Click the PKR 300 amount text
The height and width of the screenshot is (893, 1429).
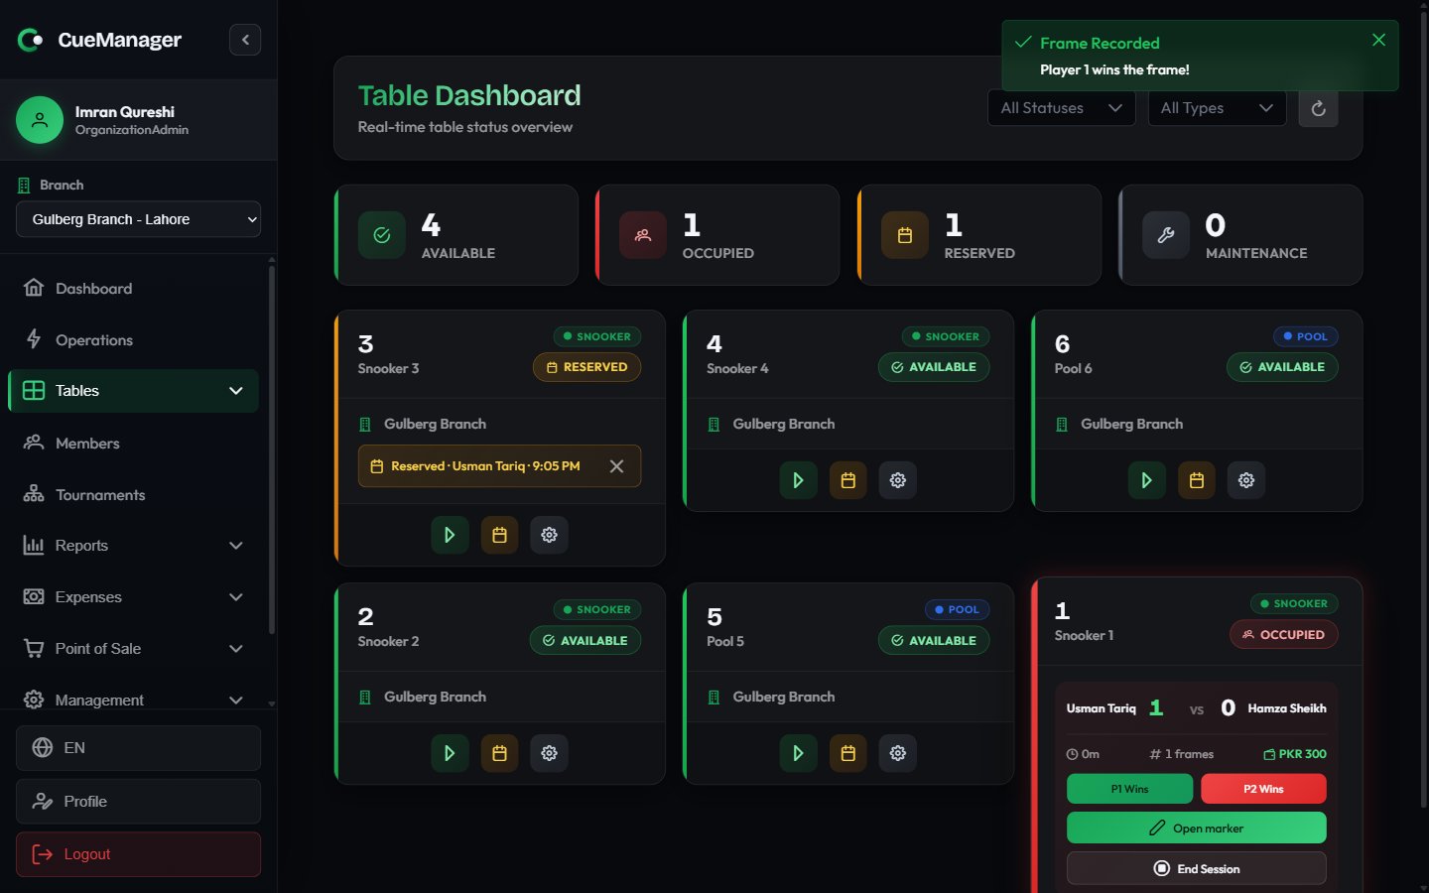point(1302,754)
